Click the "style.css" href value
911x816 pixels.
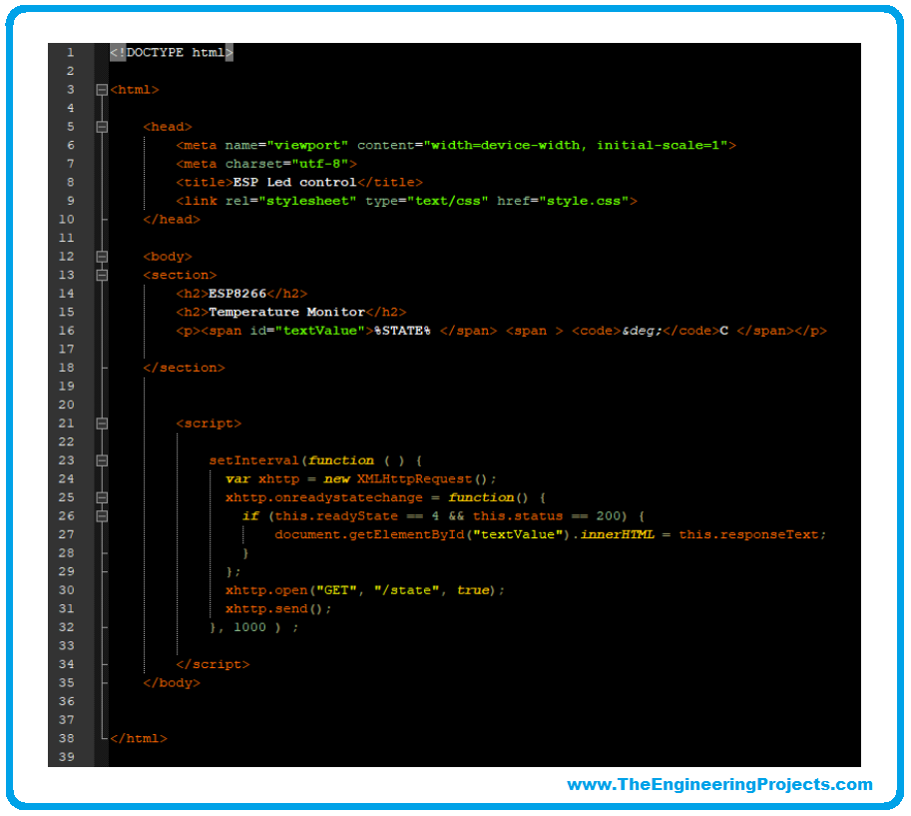[x=584, y=201]
